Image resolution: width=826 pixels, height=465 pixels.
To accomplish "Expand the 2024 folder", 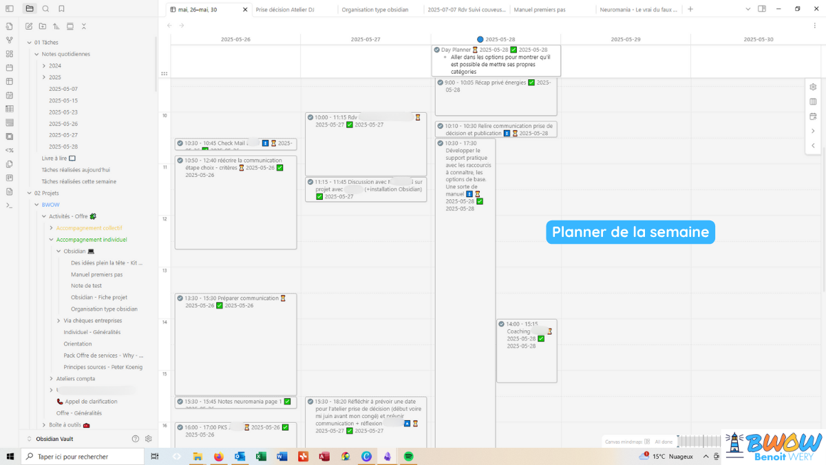I will (44, 66).
